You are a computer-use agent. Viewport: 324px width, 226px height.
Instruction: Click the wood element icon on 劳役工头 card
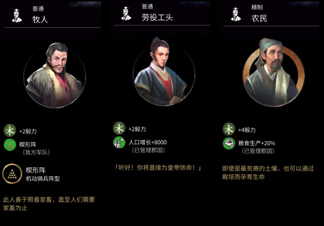[x=119, y=129]
